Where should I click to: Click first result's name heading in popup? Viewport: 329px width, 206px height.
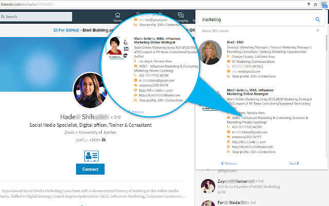(235, 42)
